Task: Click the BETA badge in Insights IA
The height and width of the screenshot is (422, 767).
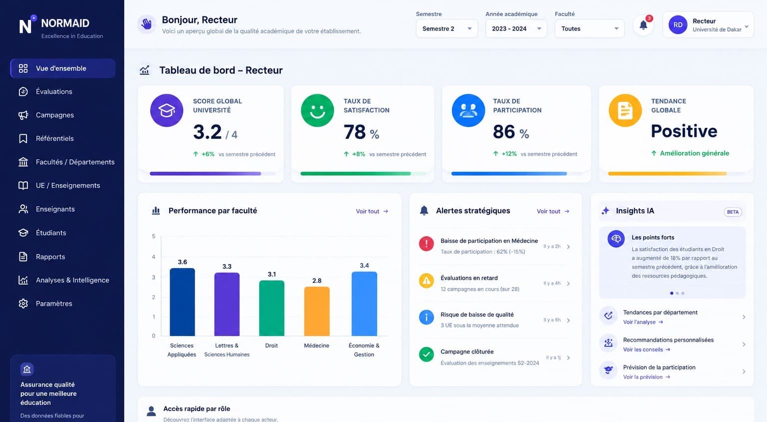Action: coord(733,212)
